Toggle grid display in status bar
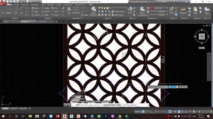The width and height of the screenshot is (213, 119). (143, 112)
